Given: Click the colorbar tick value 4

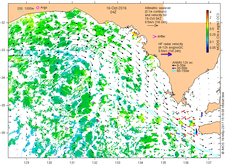Looking at the screenshot, I should 210,12.
